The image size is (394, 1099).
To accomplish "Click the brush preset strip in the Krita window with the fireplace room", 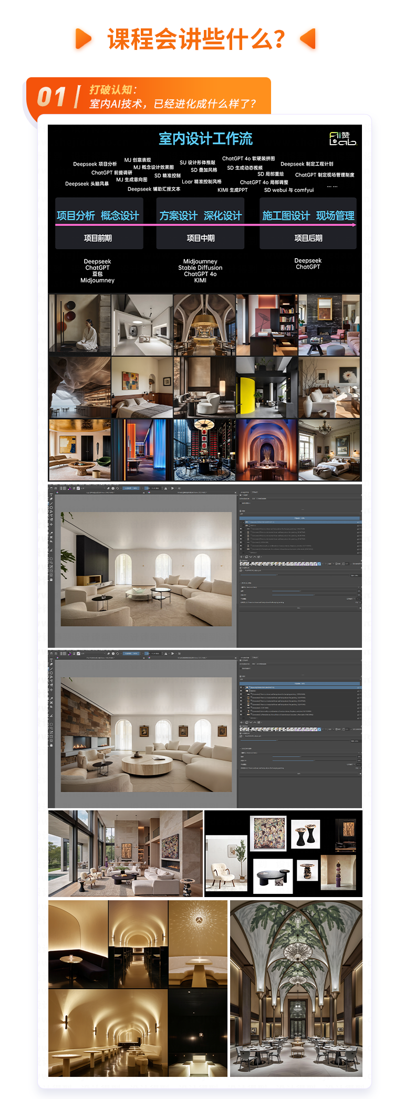I will (280, 729).
